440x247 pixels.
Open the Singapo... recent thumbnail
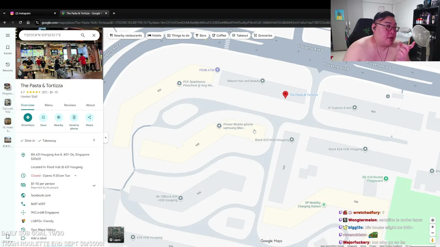[8, 89]
